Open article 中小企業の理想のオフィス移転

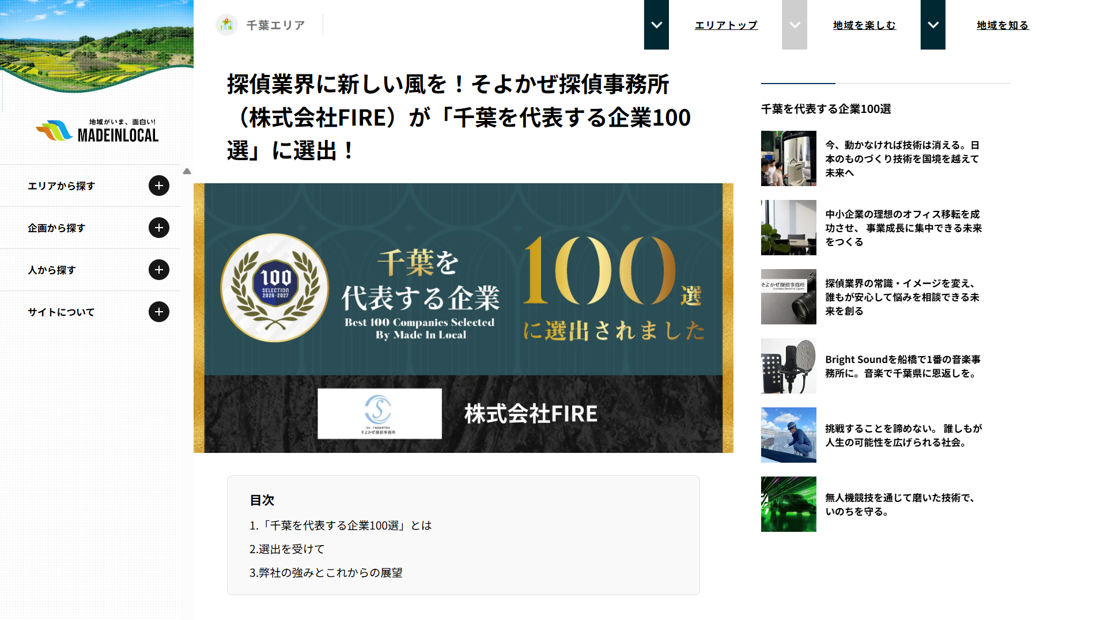point(903,228)
